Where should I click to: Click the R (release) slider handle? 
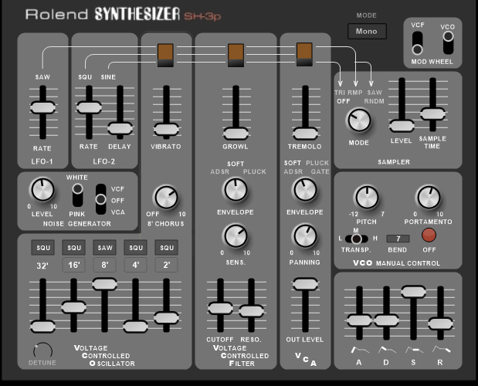tap(440, 323)
